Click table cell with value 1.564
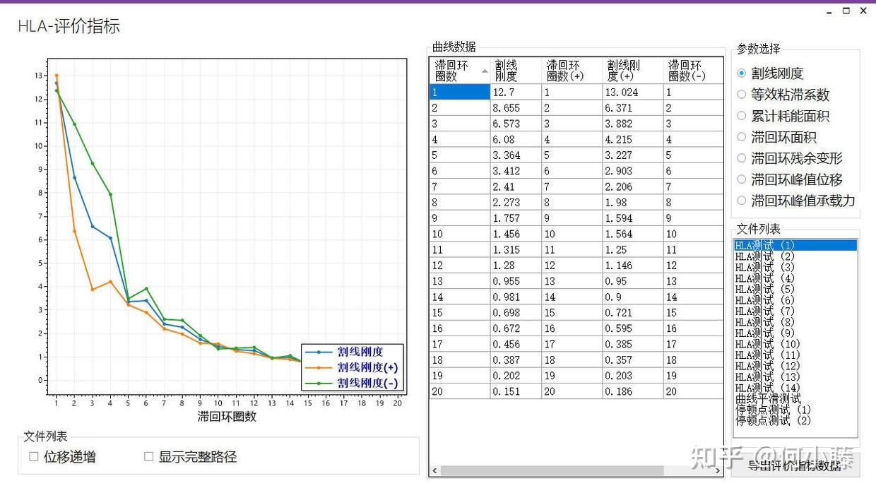The image size is (876, 493). coord(633,234)
